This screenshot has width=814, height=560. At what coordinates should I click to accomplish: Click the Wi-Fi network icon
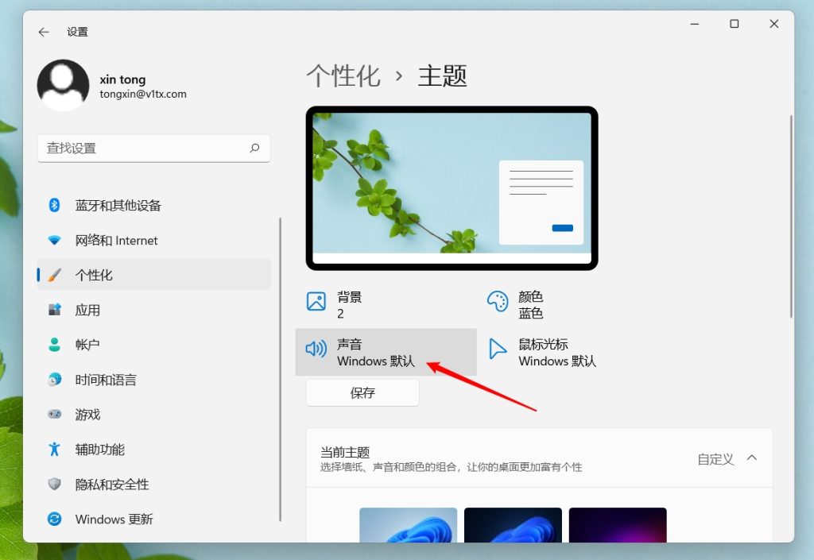point(55,240)
